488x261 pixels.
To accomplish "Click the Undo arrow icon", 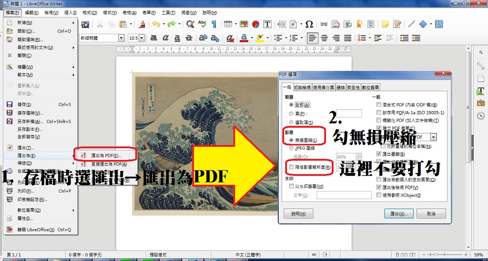I will [x=155, y=24].
